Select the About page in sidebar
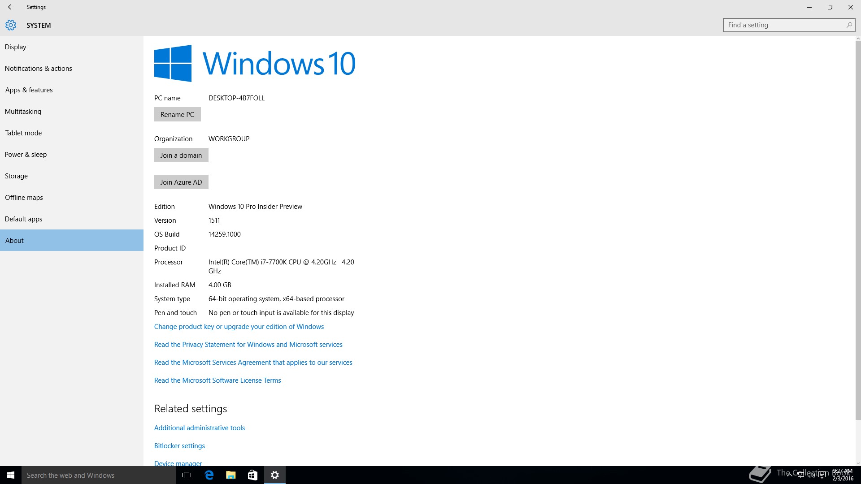Screen dimensions: 861x484 click(x=72, y=240)
